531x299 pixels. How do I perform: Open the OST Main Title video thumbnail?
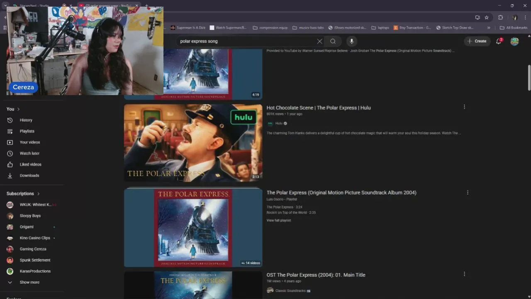click(x=193, y=285)
